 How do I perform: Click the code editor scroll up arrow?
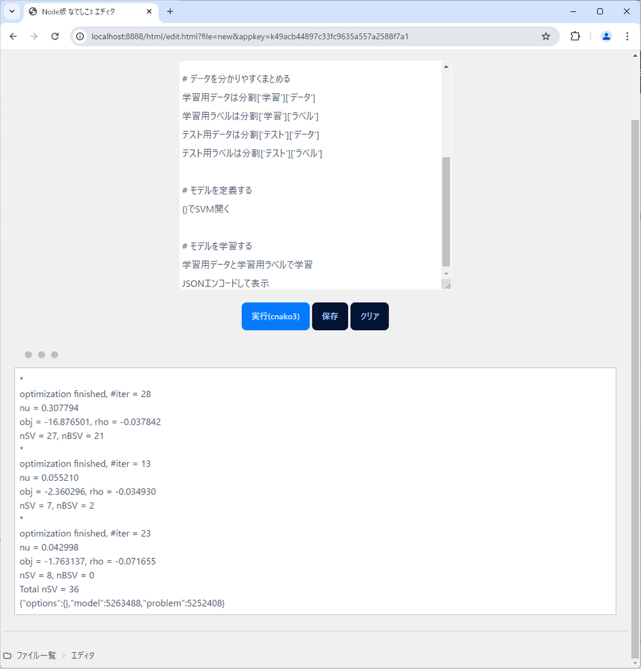(446, 66)
